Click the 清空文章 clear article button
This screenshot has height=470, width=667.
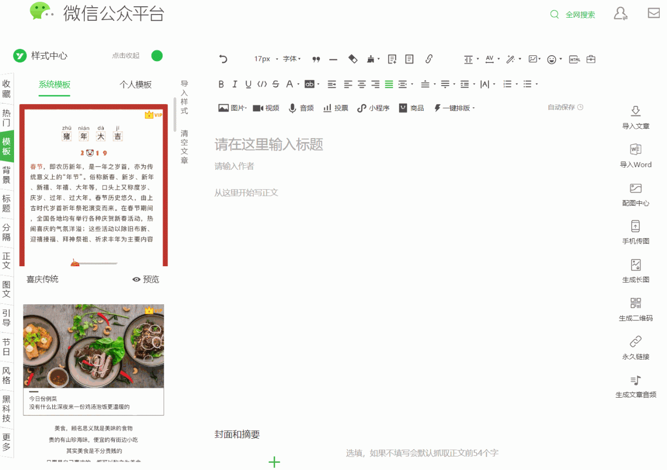pos(183,145)
